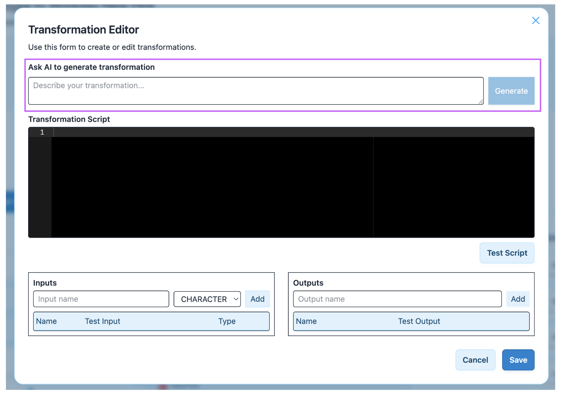Viewport: 569px width, 395px height.
Task: Click the Output name field
Action: (x=397, y=299)
